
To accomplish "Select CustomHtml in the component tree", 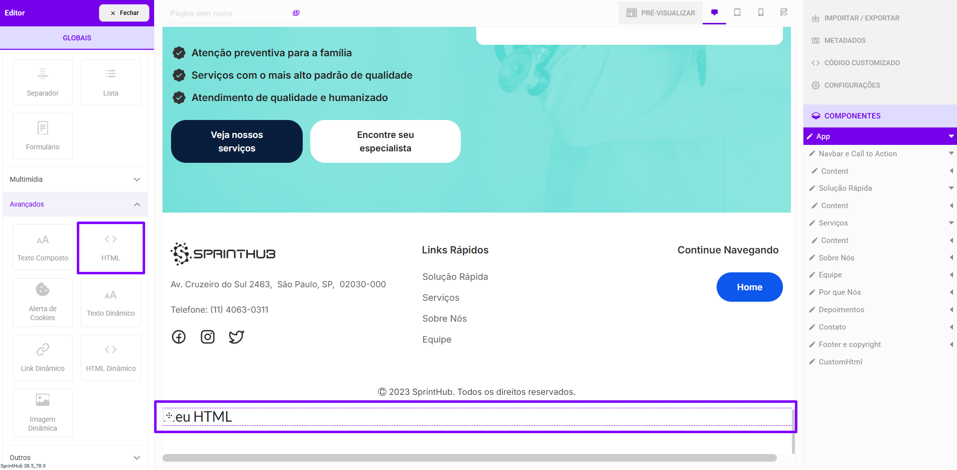I will 840,362.
